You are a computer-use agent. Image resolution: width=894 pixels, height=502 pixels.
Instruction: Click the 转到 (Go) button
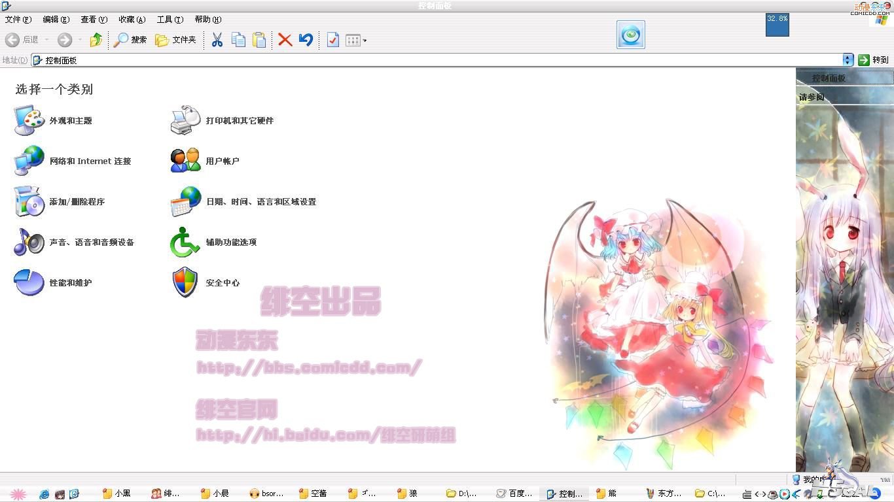click(874, 59)
